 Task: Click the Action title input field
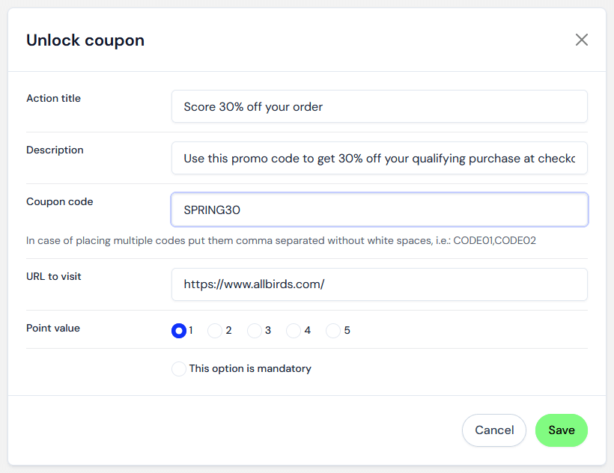pyautogui.click(x=379, y=106)
